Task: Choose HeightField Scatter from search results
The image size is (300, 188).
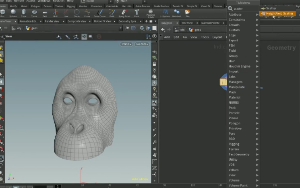Action: [279, 13]
